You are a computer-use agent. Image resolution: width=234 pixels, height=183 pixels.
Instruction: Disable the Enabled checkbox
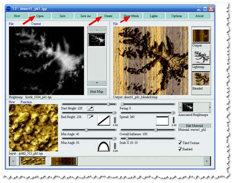coord(180,149)
